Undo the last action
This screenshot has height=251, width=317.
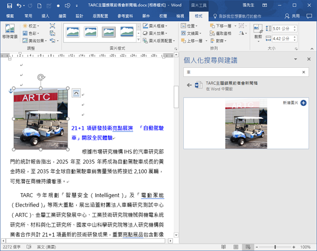tap(19, 6)
